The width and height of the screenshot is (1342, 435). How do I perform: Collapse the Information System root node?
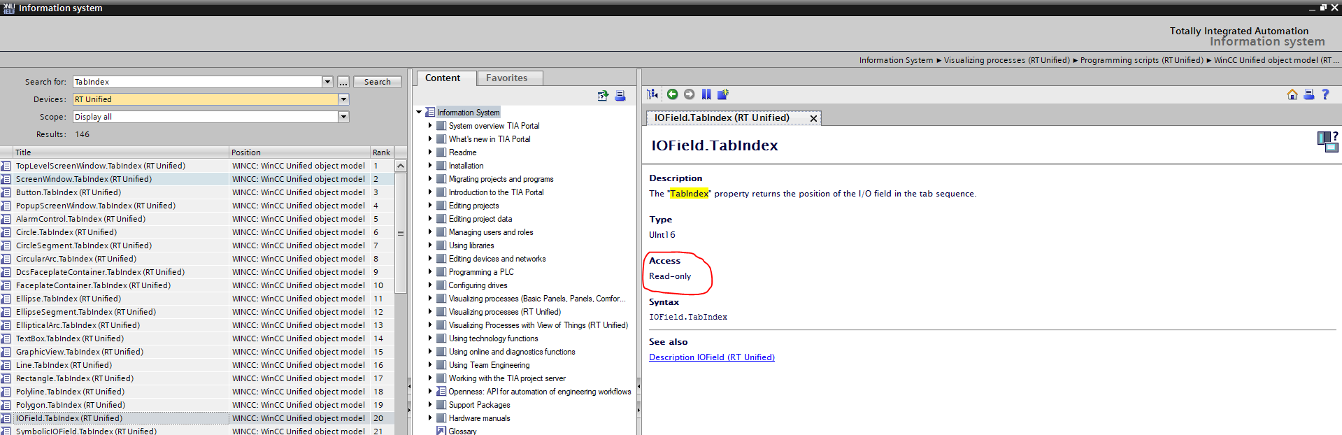pos(419,112)
